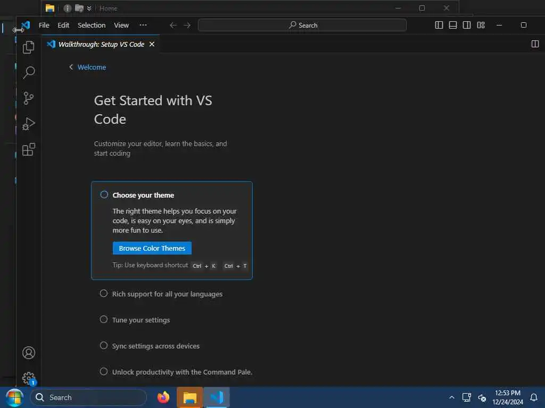
Task: Open the network status tray icon
Action: [x=466, y=397]
